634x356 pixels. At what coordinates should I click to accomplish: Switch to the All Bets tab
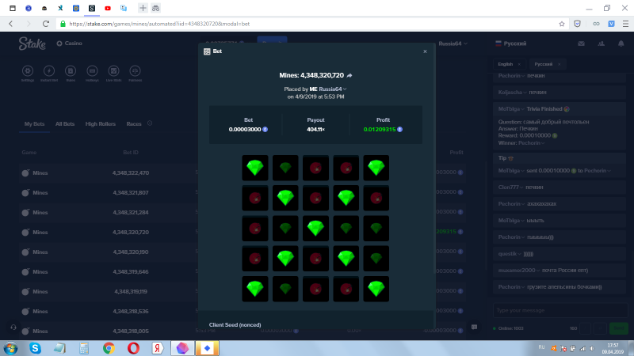65,124
